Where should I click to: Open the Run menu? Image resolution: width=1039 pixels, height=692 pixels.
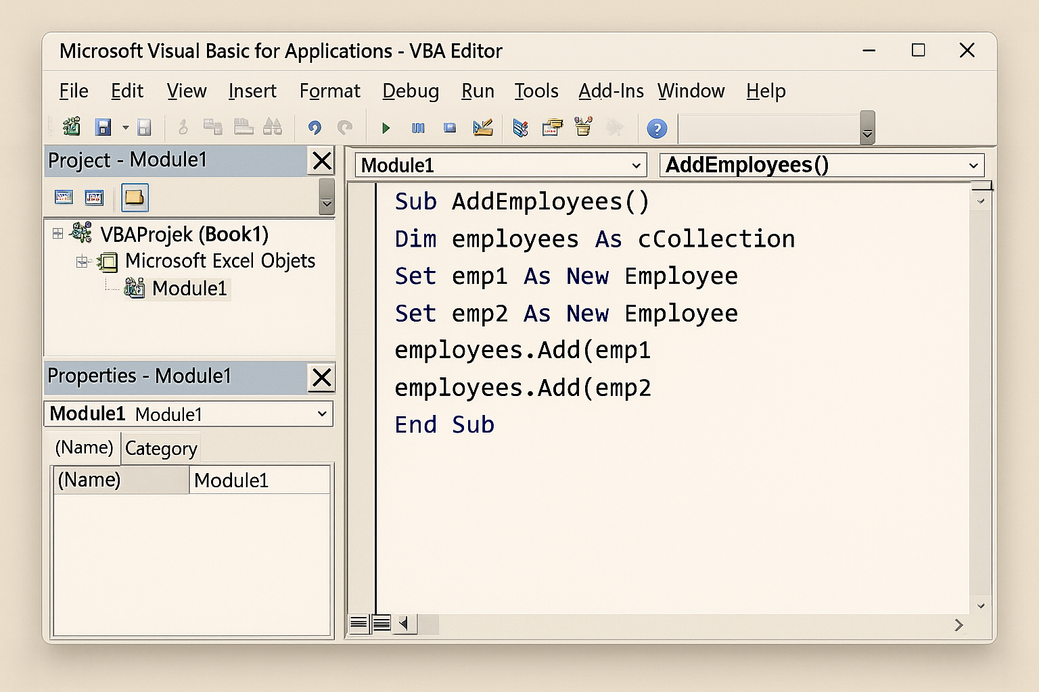(x=478, y=91)
